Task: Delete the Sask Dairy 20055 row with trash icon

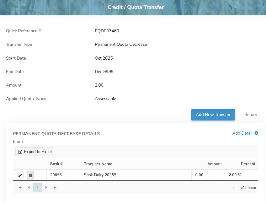Action: coord(30,175)
